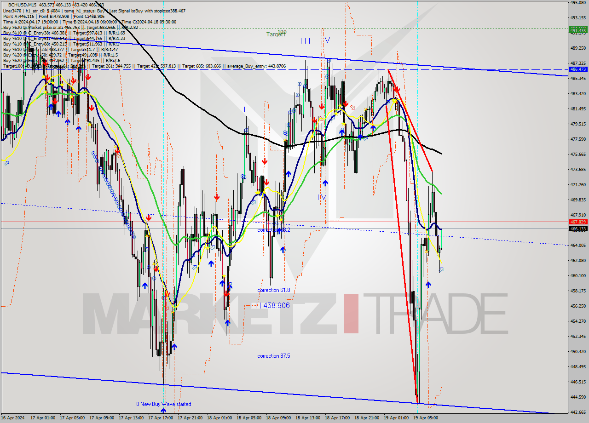
Task: Click the red 467.029 price label
Action: click(578, 222)
